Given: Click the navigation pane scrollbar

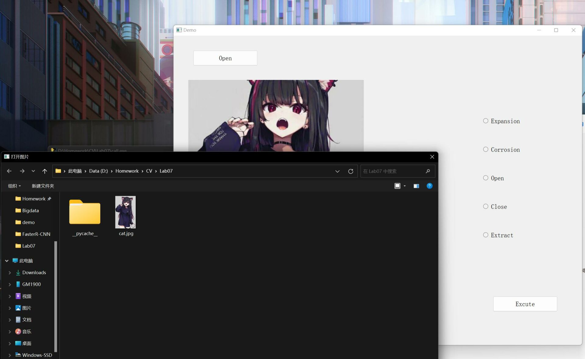Looking at the screenshot, I should click(x=55, y=296).
